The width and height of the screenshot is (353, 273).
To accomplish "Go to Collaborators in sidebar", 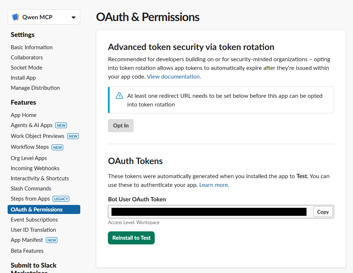I will (27, 58).
